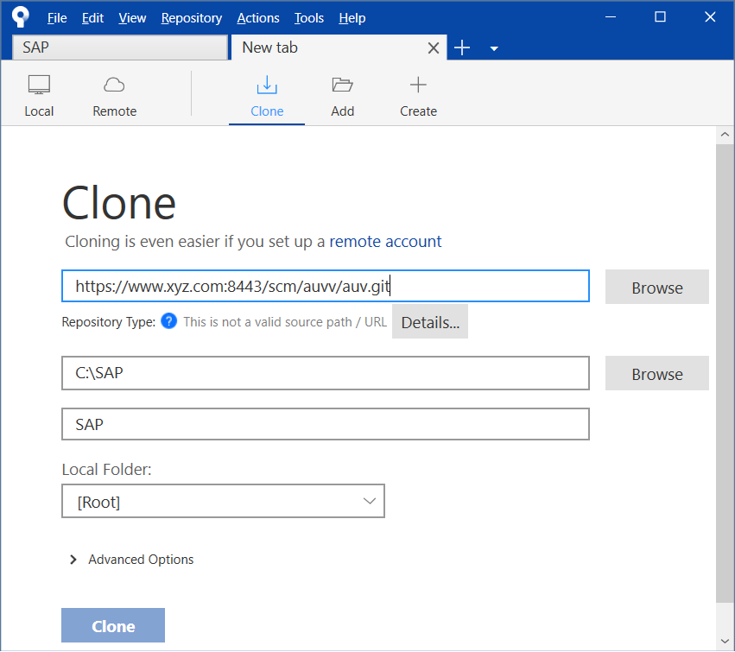Click Browse next to source URL

tap(656, 288)
